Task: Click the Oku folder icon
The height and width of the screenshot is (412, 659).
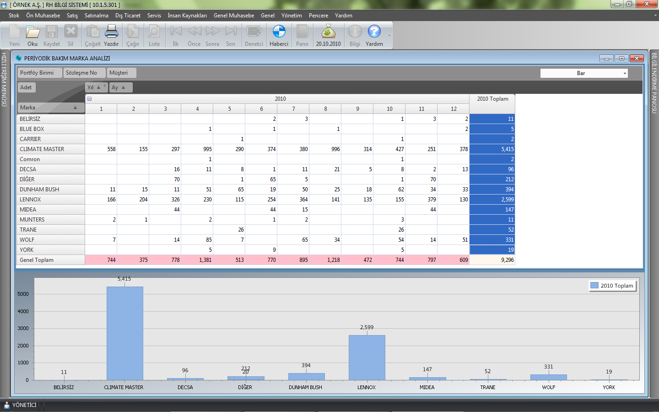Action: click(x=32, y=32)
